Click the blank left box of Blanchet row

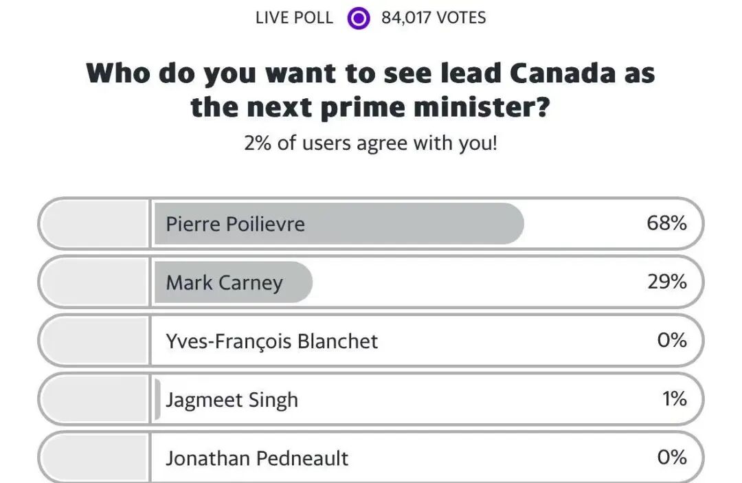click(x=95, y=341)
